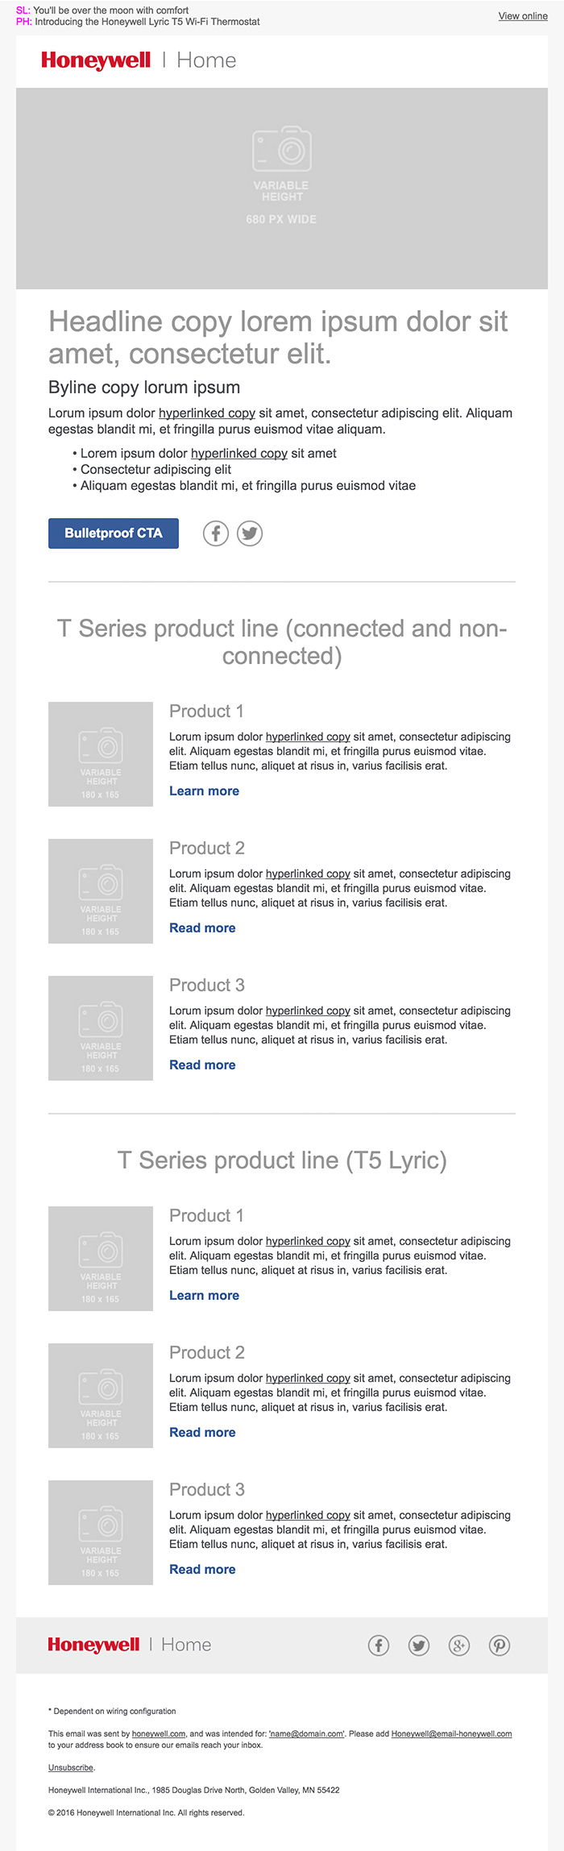Click the first Product 1 image placeholder
564x1851 pixels.
tap(101, 754)
